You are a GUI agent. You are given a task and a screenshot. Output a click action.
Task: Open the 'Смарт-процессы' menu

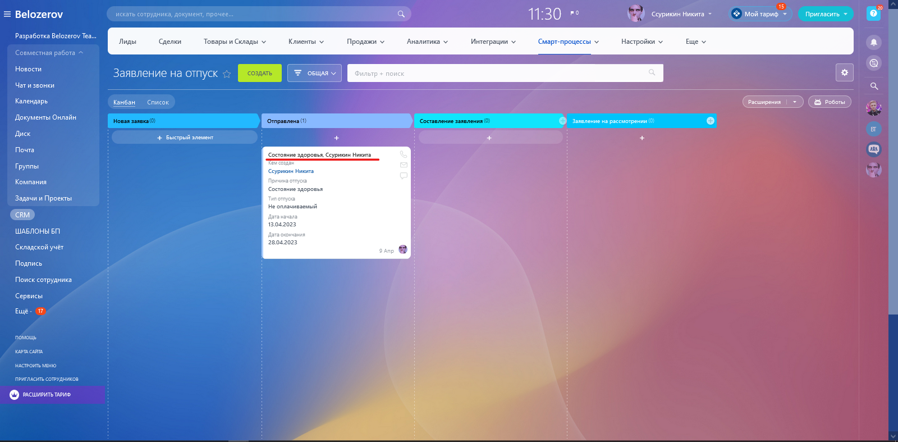(568, 42)
